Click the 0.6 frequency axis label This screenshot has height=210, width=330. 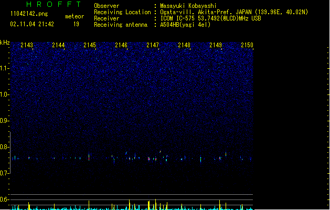pyautogui.click(x=4, y=199)
